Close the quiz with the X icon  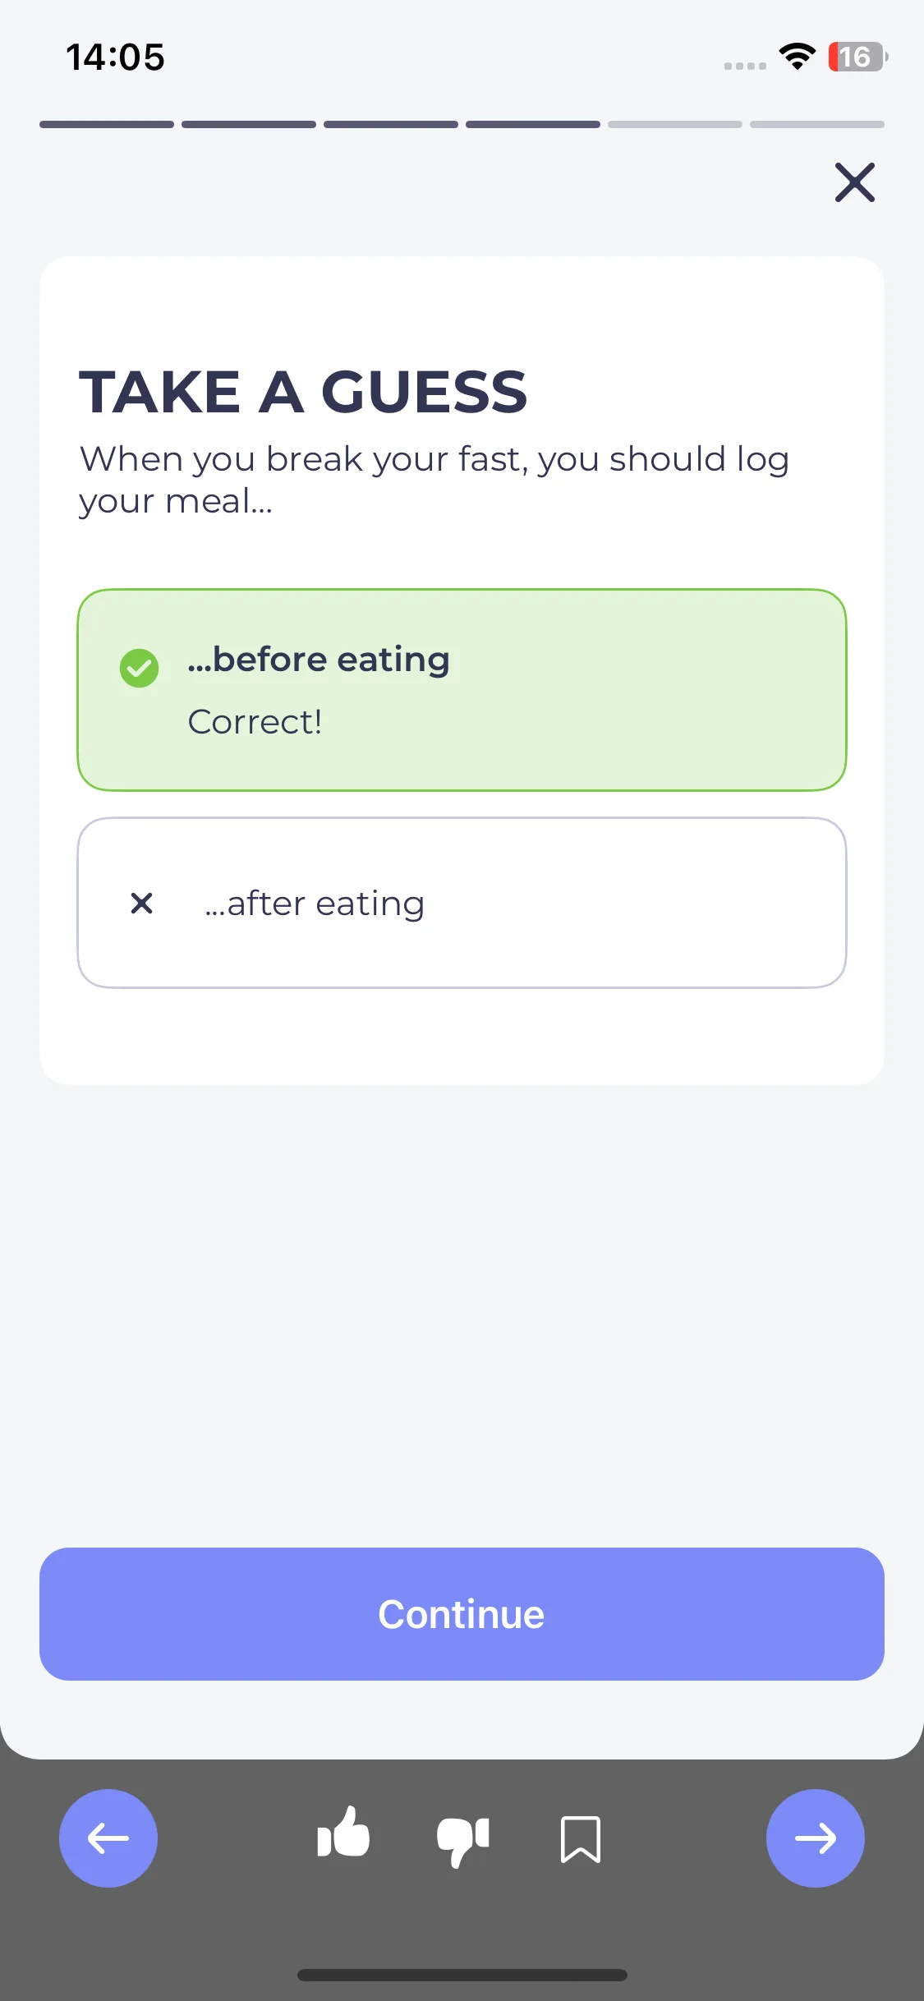click(x=855, y=182)
